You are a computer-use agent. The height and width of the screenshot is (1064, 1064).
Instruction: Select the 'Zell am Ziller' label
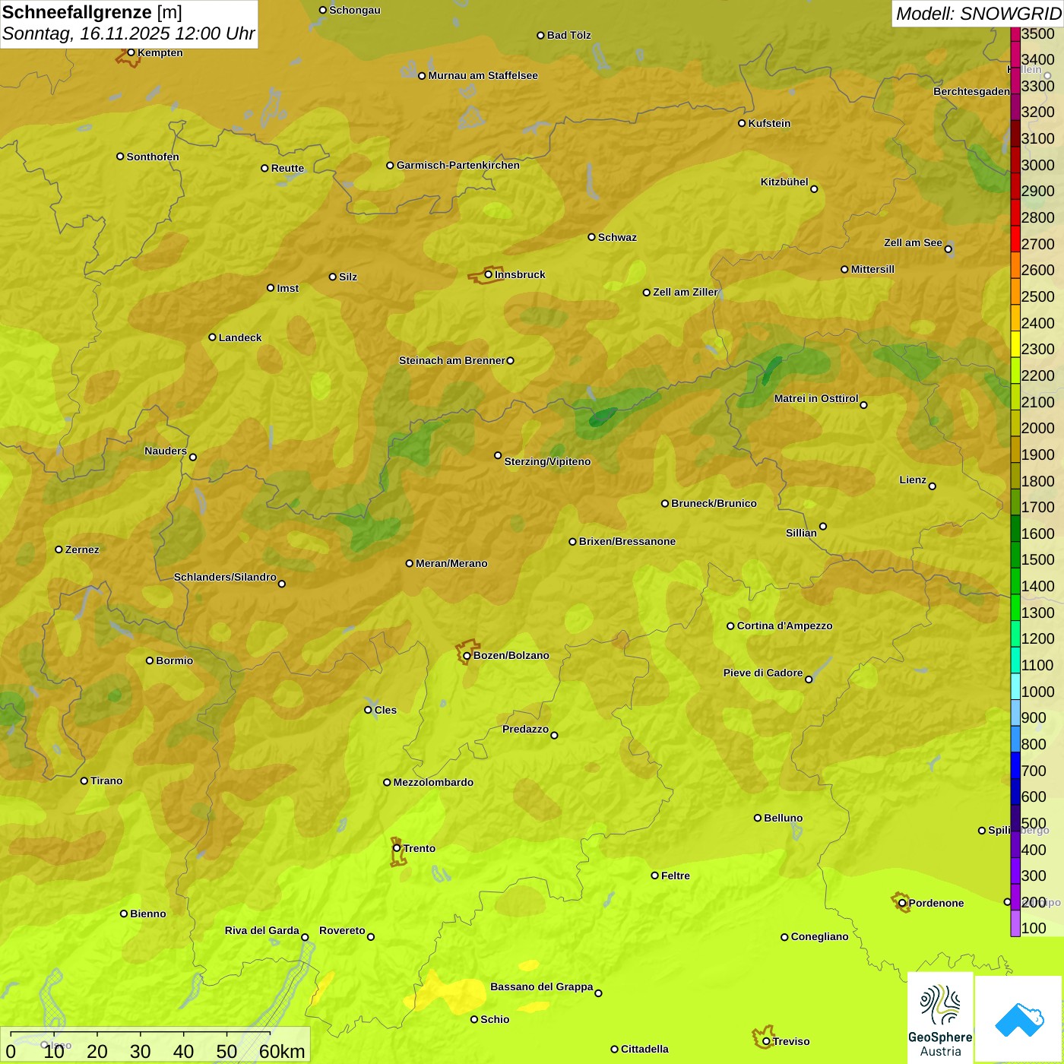tap(686, 292)
